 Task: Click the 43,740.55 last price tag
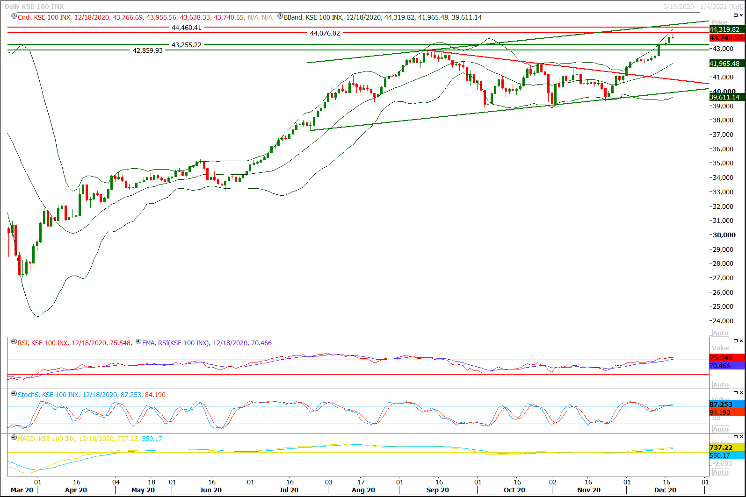[726, 38]
